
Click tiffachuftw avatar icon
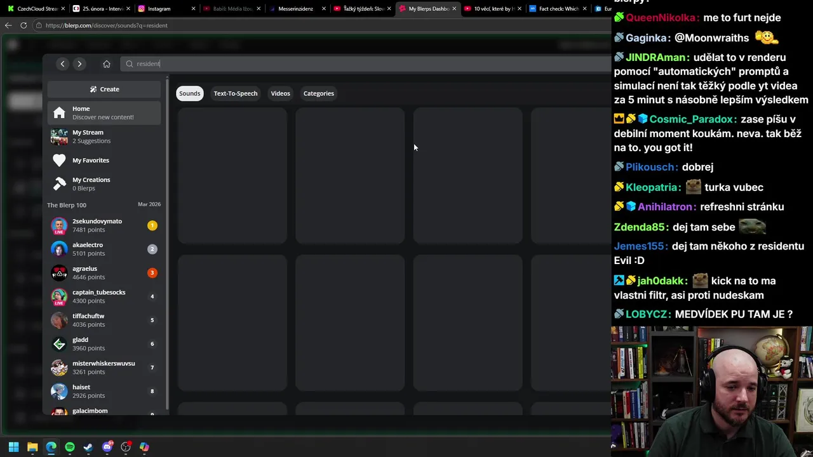pos(59,320)
